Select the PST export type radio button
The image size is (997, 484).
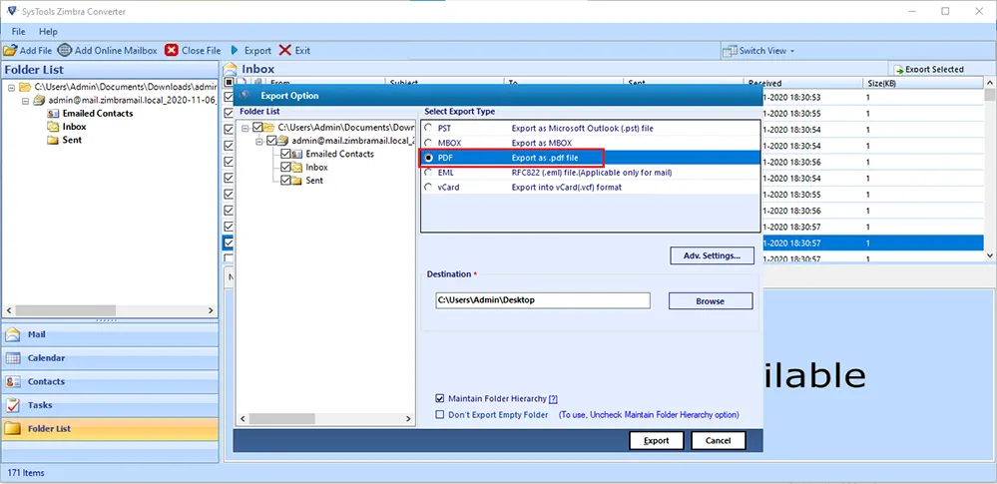click(x=428, y=128)
